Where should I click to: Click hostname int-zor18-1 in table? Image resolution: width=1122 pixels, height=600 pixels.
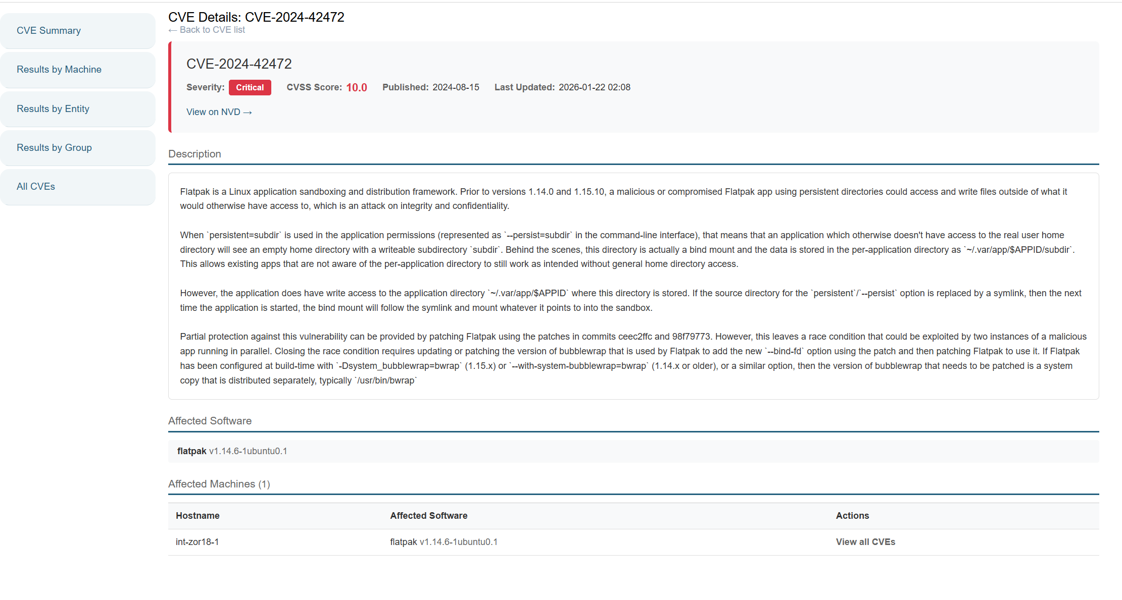[x=197, y=542]
